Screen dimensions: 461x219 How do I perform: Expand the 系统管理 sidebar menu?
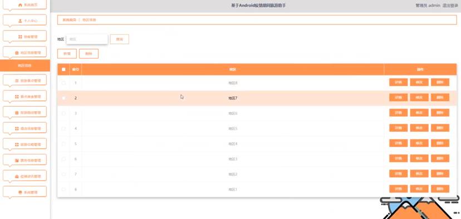click(24, 192)
